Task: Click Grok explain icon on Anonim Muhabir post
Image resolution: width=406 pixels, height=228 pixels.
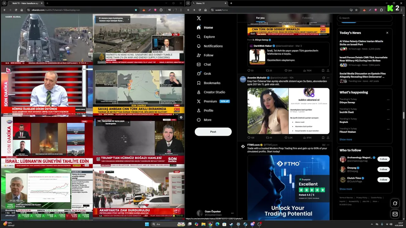Action: 324,78
